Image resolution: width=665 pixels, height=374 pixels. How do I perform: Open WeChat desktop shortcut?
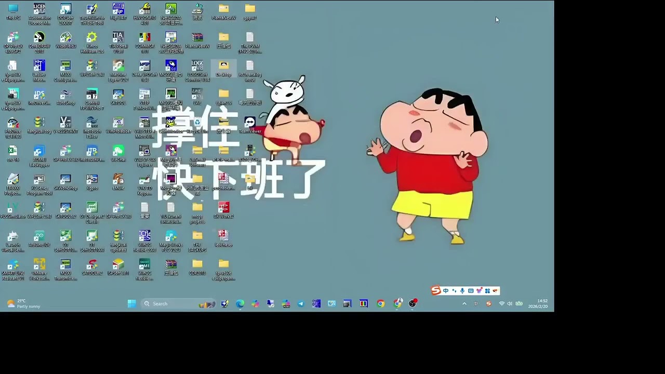(x=118, y=154)
